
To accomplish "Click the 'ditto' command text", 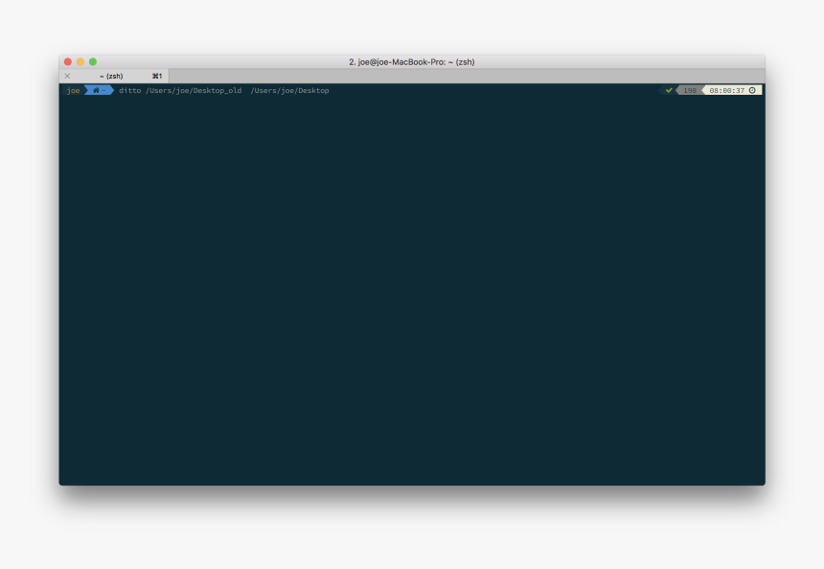I will tap(129, 90).
